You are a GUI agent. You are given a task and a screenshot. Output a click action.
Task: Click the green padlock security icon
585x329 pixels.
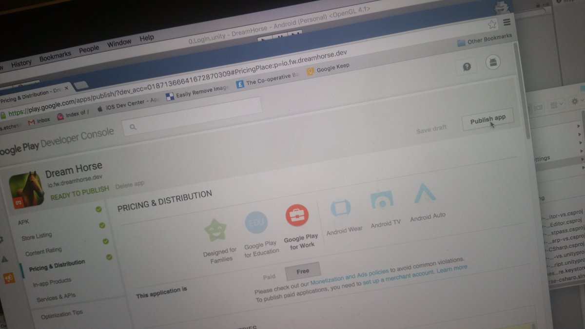3,116
